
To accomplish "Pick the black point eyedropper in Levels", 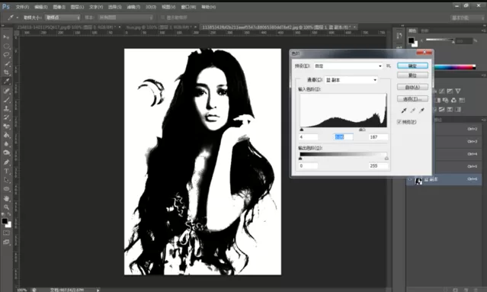I will point(404,111).
